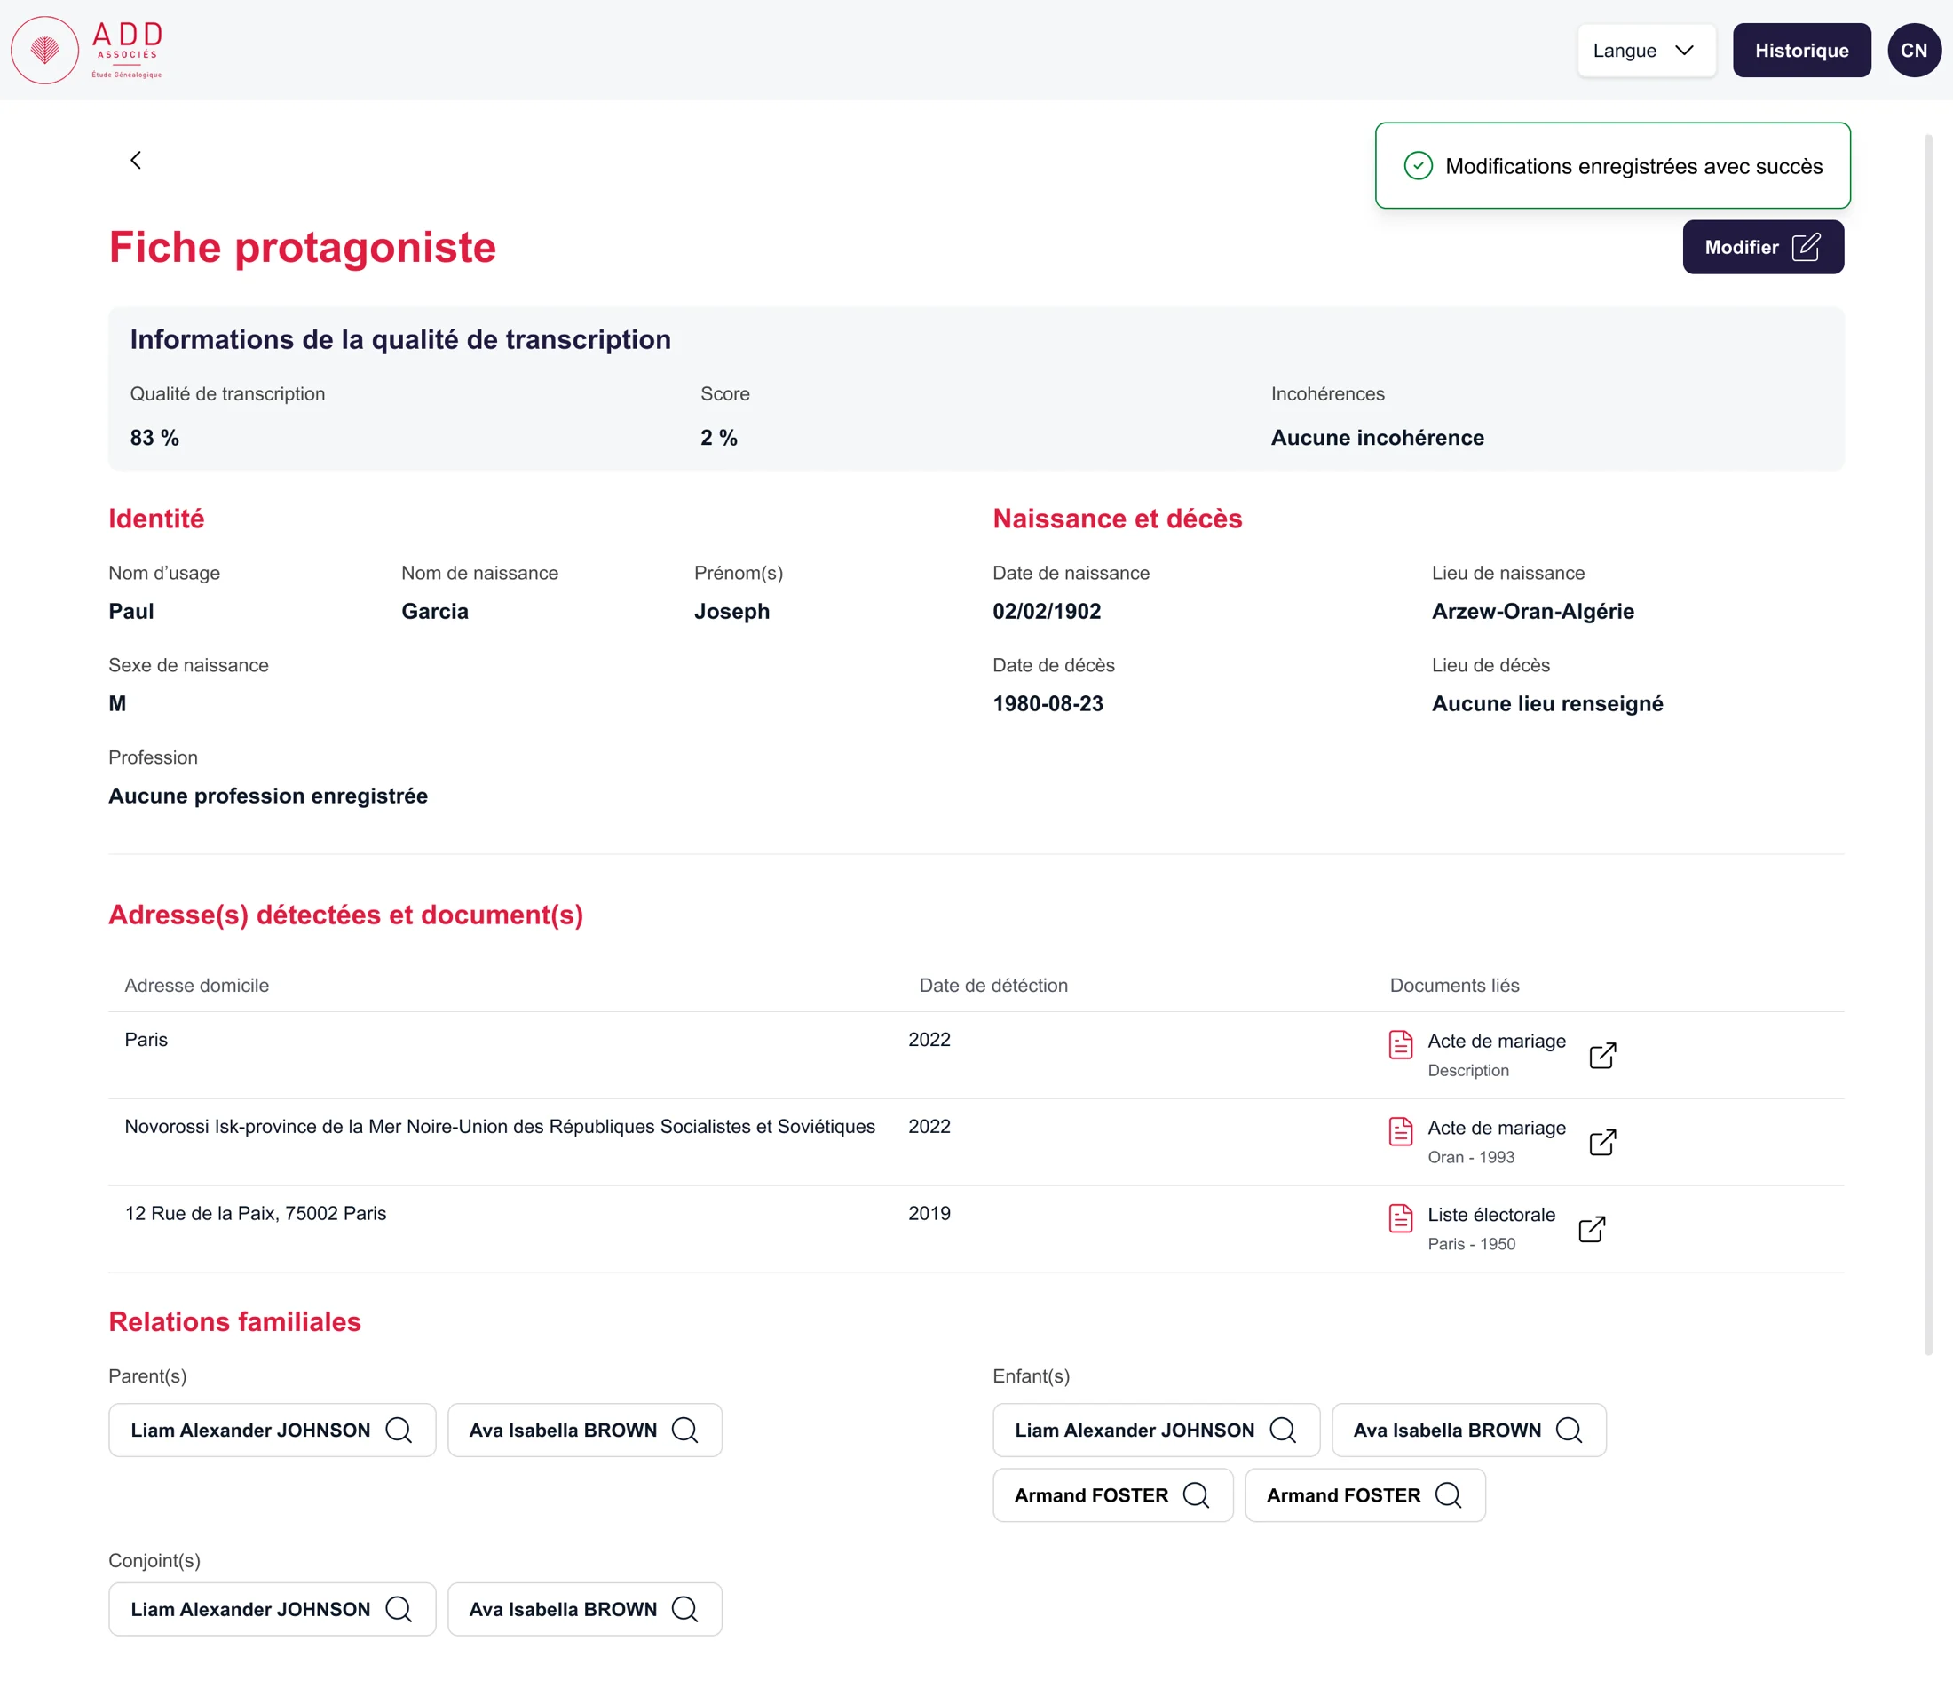
Task: Click the birth name Garcia
Action: [x=434, y=612]
